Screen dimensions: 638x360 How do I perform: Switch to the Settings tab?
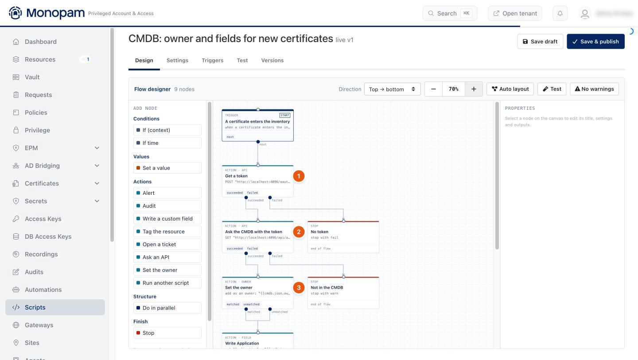pyautogui.click(x=177, y=60)
